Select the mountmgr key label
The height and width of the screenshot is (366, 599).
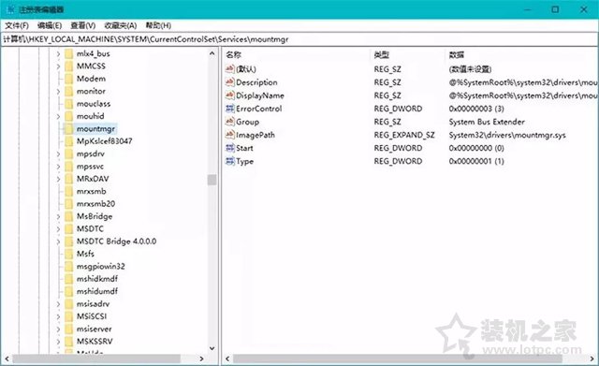[95, 129]
